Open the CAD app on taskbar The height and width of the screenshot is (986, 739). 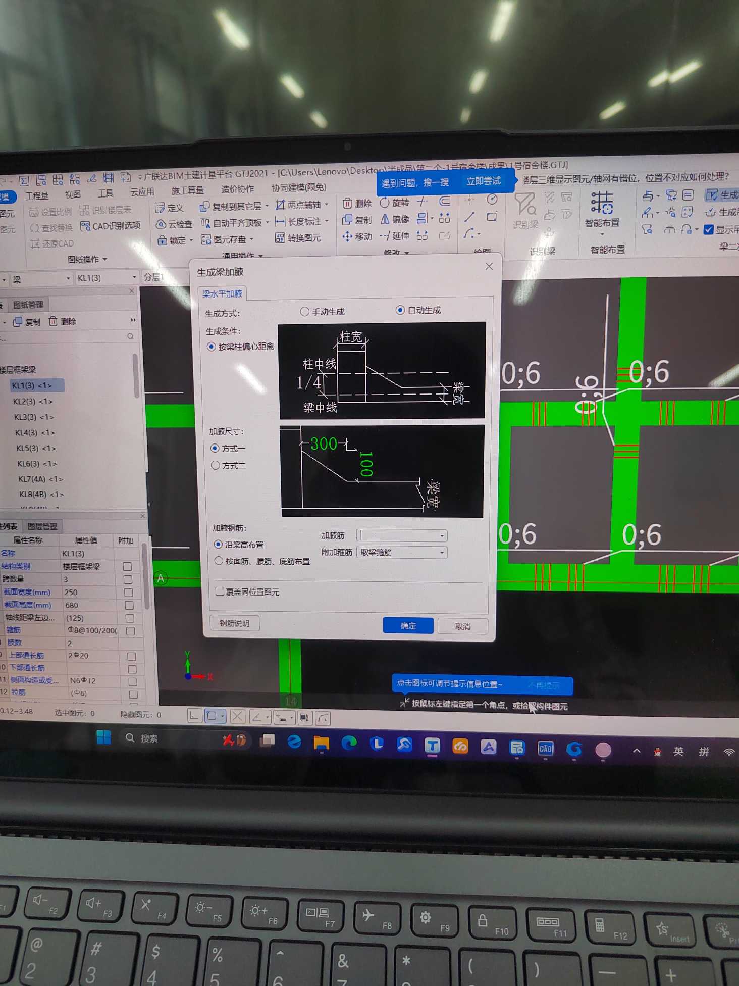pyautogui.click(x=546, y=748)
